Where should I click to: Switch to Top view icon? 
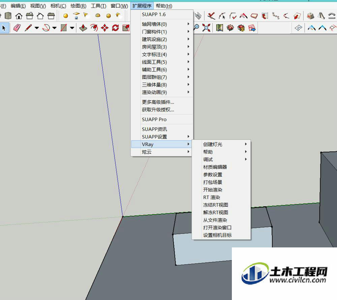[x=8, y=16]
